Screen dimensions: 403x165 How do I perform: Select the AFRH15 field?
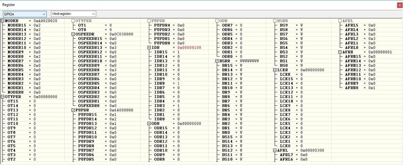point(360,56)
